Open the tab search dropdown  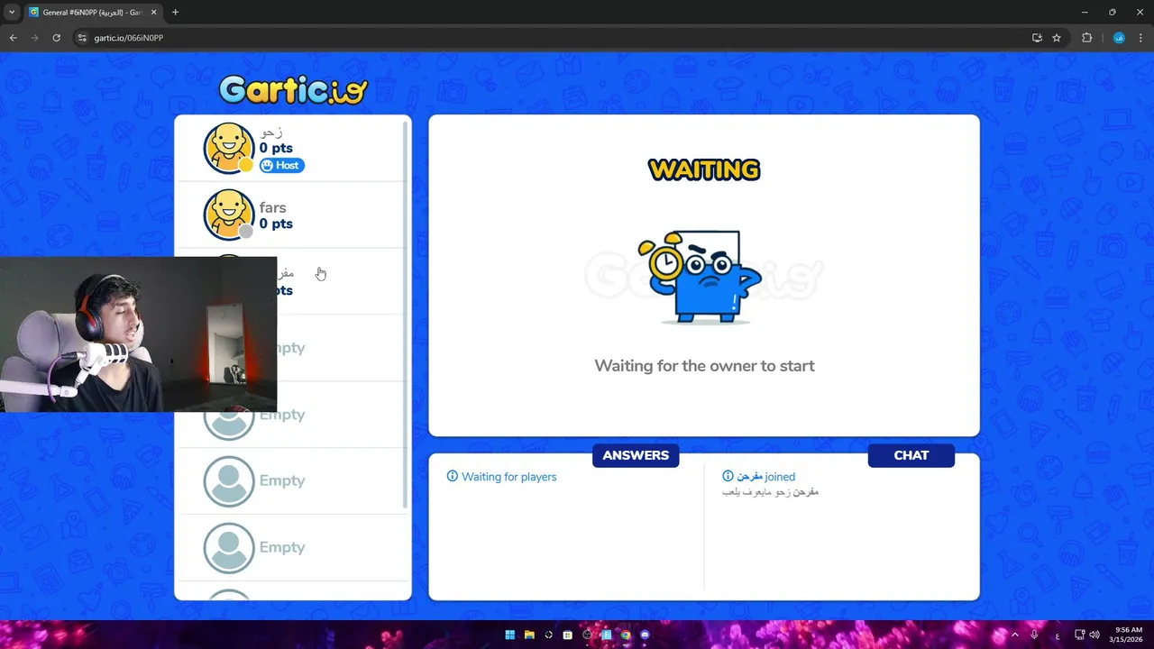coord(12,12)
